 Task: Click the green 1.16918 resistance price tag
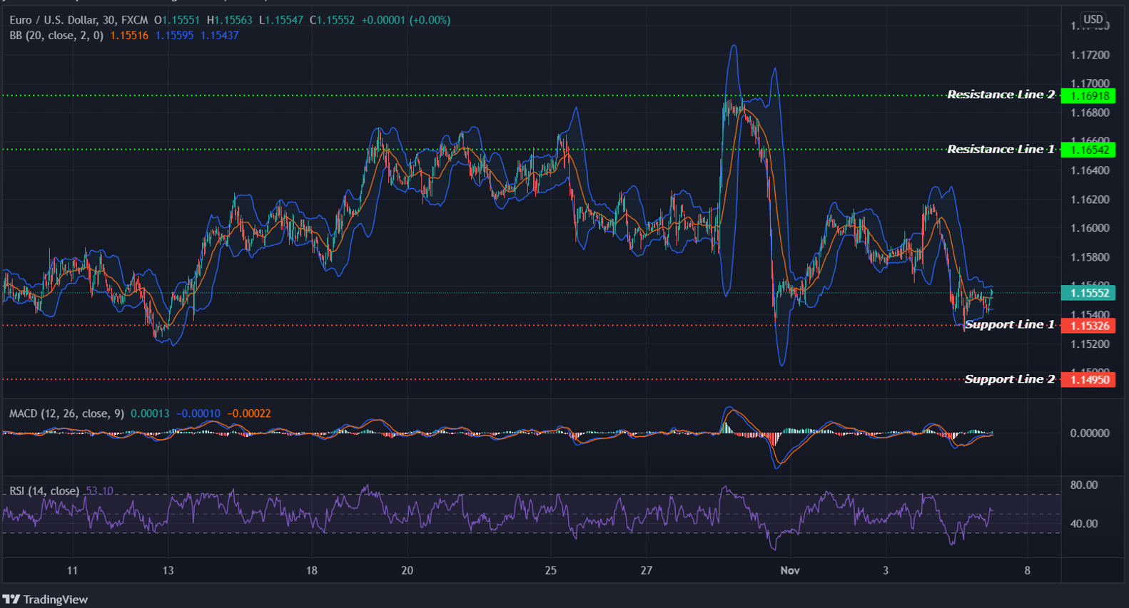1089,96
